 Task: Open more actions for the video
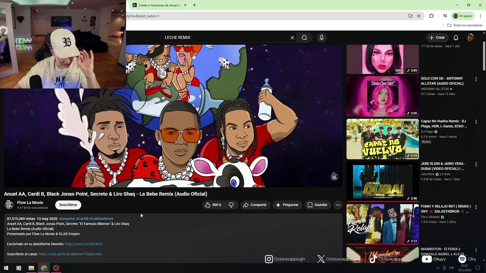click(x=338, y=205)
